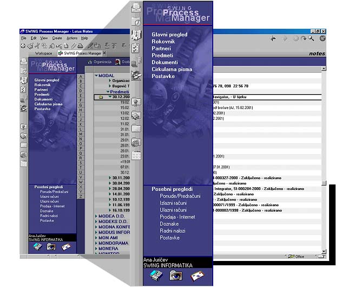Image resolution: width=348 pixels, height=287 pixels.
Task: Open Rokovnik in the enlarged panel
Action: coord(163,42)
